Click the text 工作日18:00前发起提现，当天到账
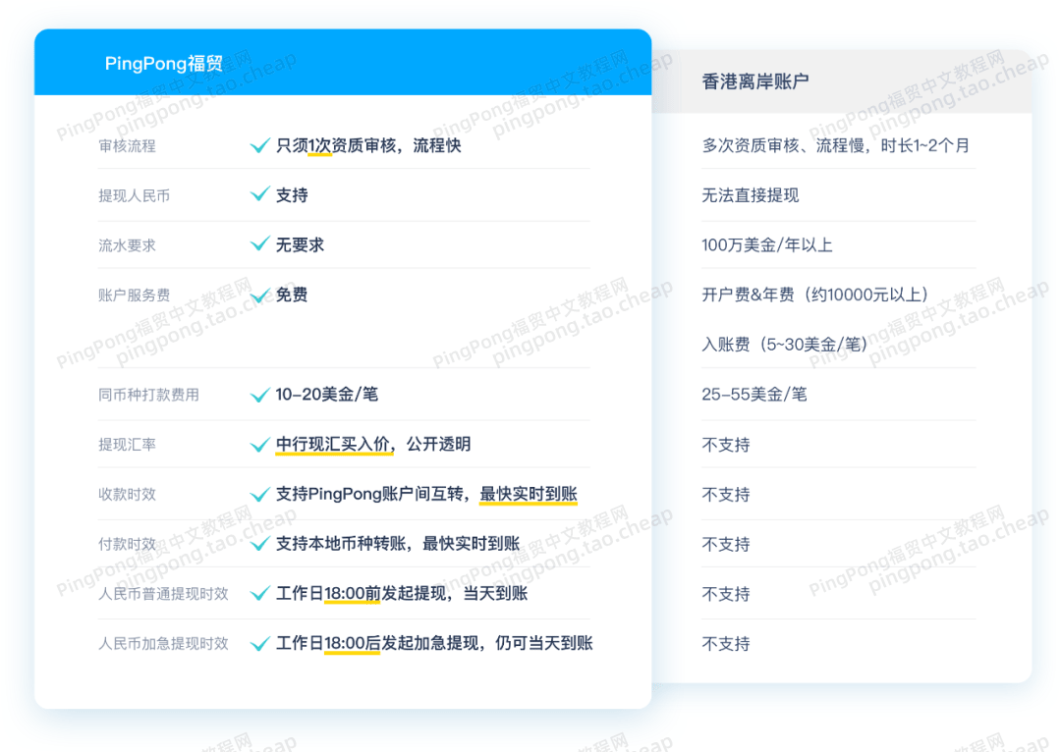 [402, 594]
